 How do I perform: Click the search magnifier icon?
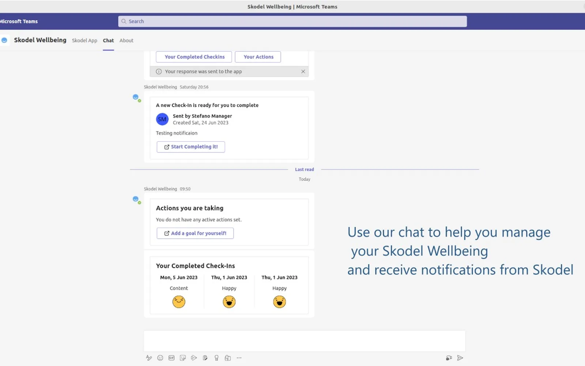point(124,21)
